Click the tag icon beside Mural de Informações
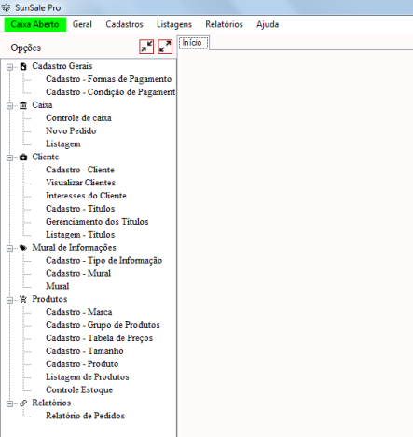 coord(23,248)
